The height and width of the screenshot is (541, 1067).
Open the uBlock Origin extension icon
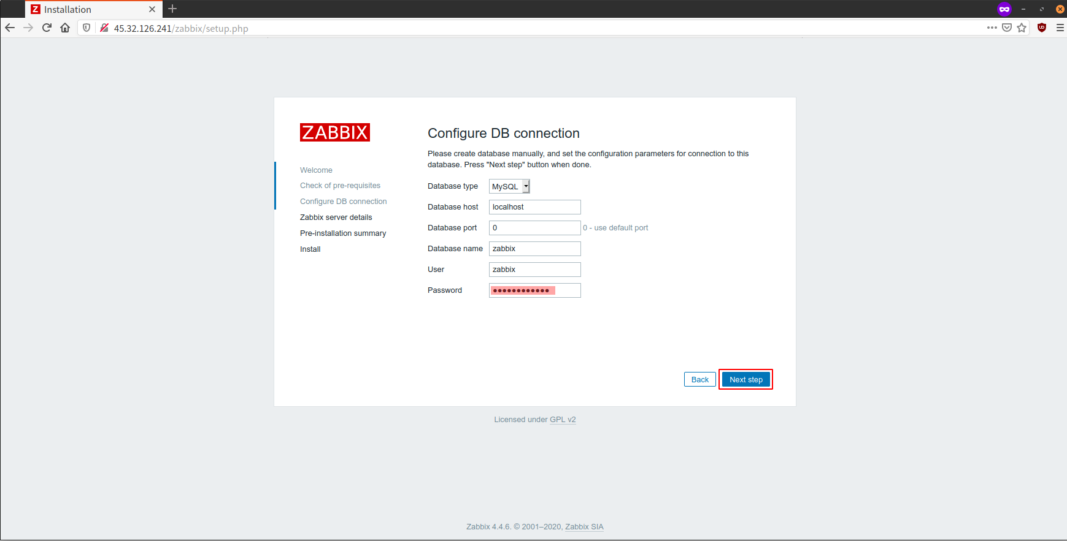pos(1042,28)
